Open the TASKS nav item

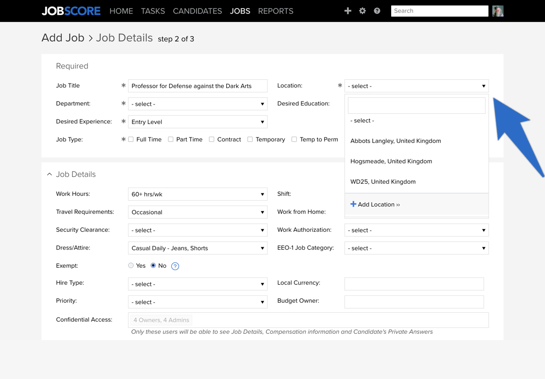[153, 11]
